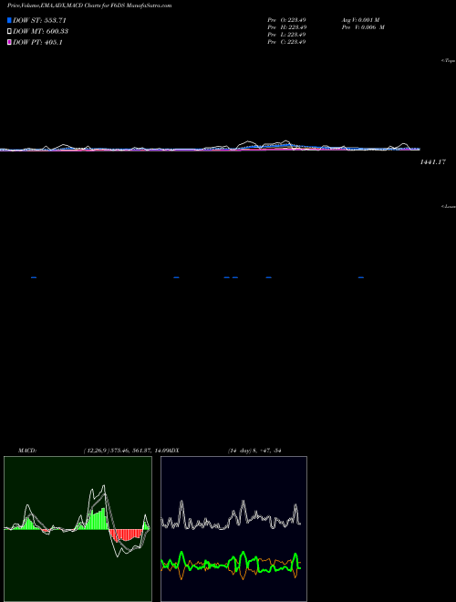Viewport: 456px width, 602px height.
Task: Select the 'DOW ST' value label
Action: [x=39, y=20]
